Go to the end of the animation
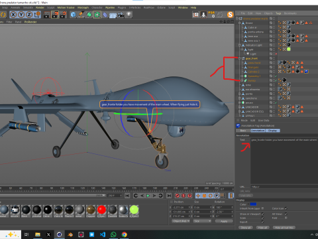 point(169,196)
